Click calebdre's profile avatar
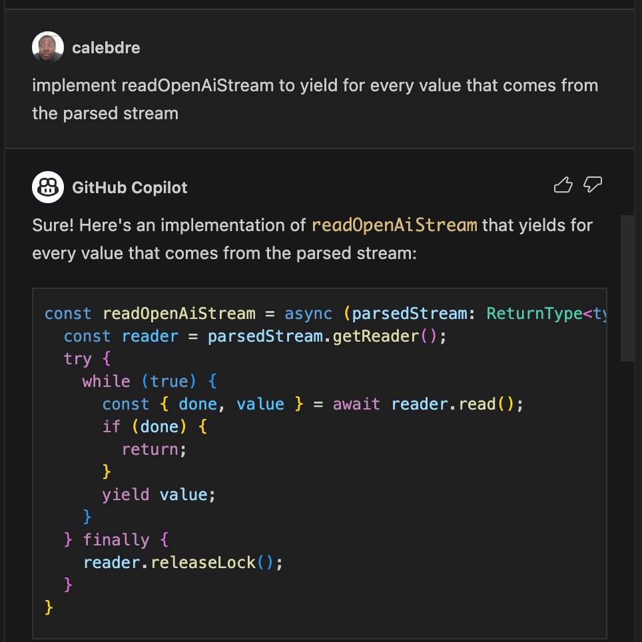The image size is (642, 642). [48, 47]
